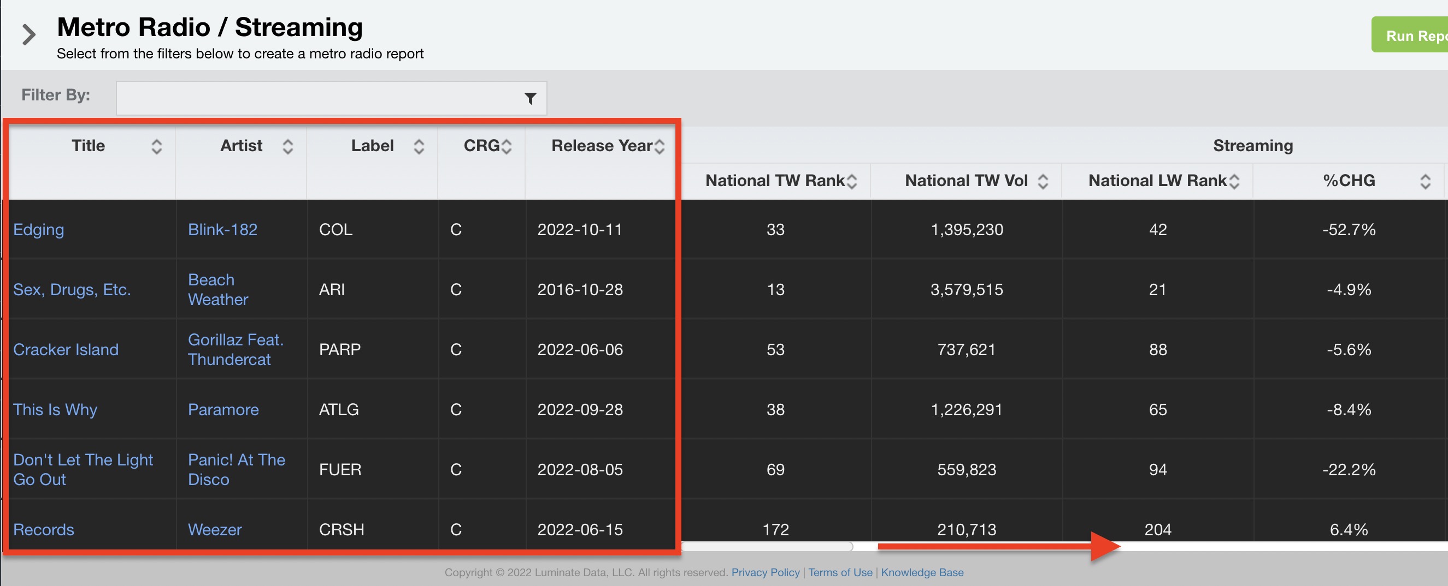
Task: Open the Beach Weather artist link
Action: (x=218, y=290)
